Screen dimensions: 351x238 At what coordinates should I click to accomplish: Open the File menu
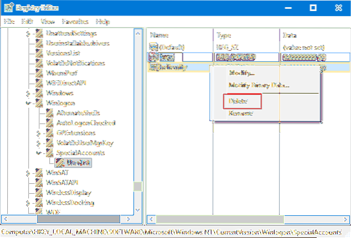click(x=9, y=21)
